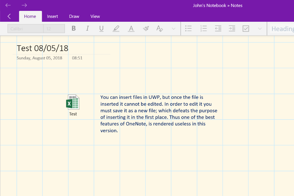This screenshot has width=294, height=196.
Task: Toggle italic formatting
Action: pyautogui.click(x=87, y=29)
